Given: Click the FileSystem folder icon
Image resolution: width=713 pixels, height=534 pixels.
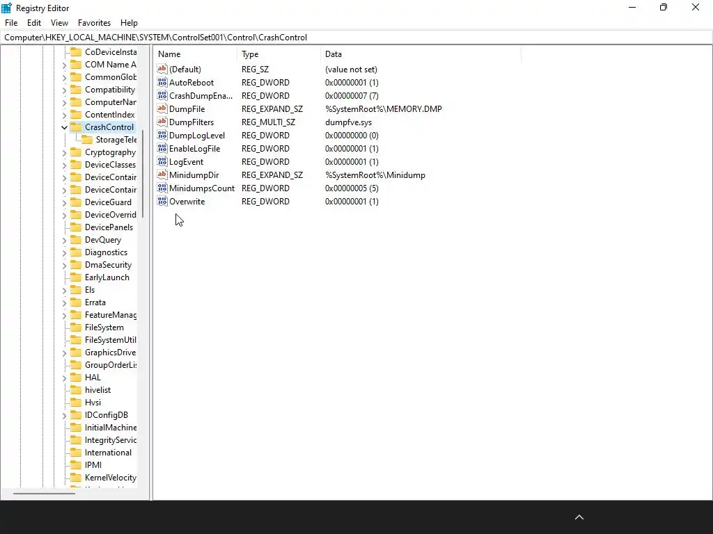Looking at the screenshot, I should click(76, 327).
